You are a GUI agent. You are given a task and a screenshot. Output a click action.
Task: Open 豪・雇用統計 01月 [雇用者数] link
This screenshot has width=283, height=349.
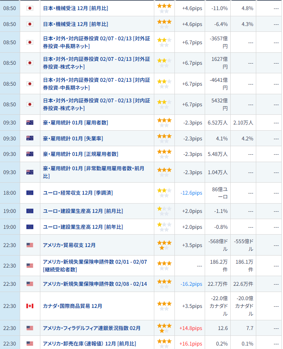[76, 123]
